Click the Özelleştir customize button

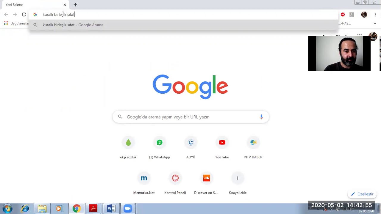362,194
